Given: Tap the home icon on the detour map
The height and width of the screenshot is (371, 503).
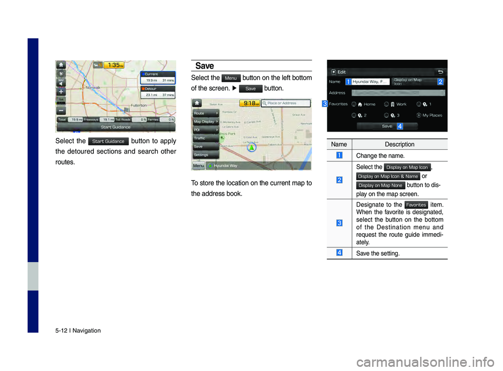Looking at the screenshot, I should point(61,65).
